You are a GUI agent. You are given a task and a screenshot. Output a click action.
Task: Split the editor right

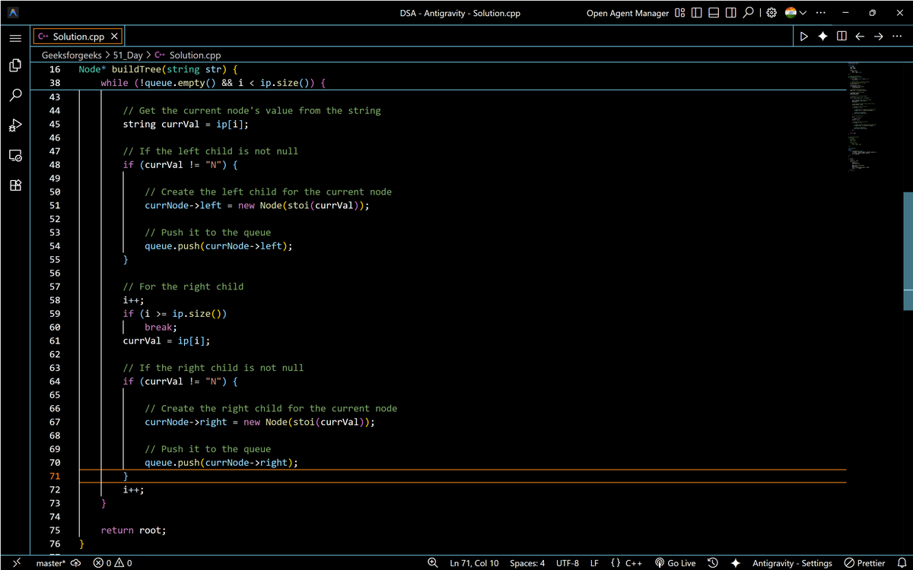point(841,36)
